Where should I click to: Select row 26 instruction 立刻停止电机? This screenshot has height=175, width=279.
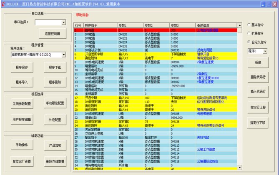pyautogui.click(x=94, y=133)
